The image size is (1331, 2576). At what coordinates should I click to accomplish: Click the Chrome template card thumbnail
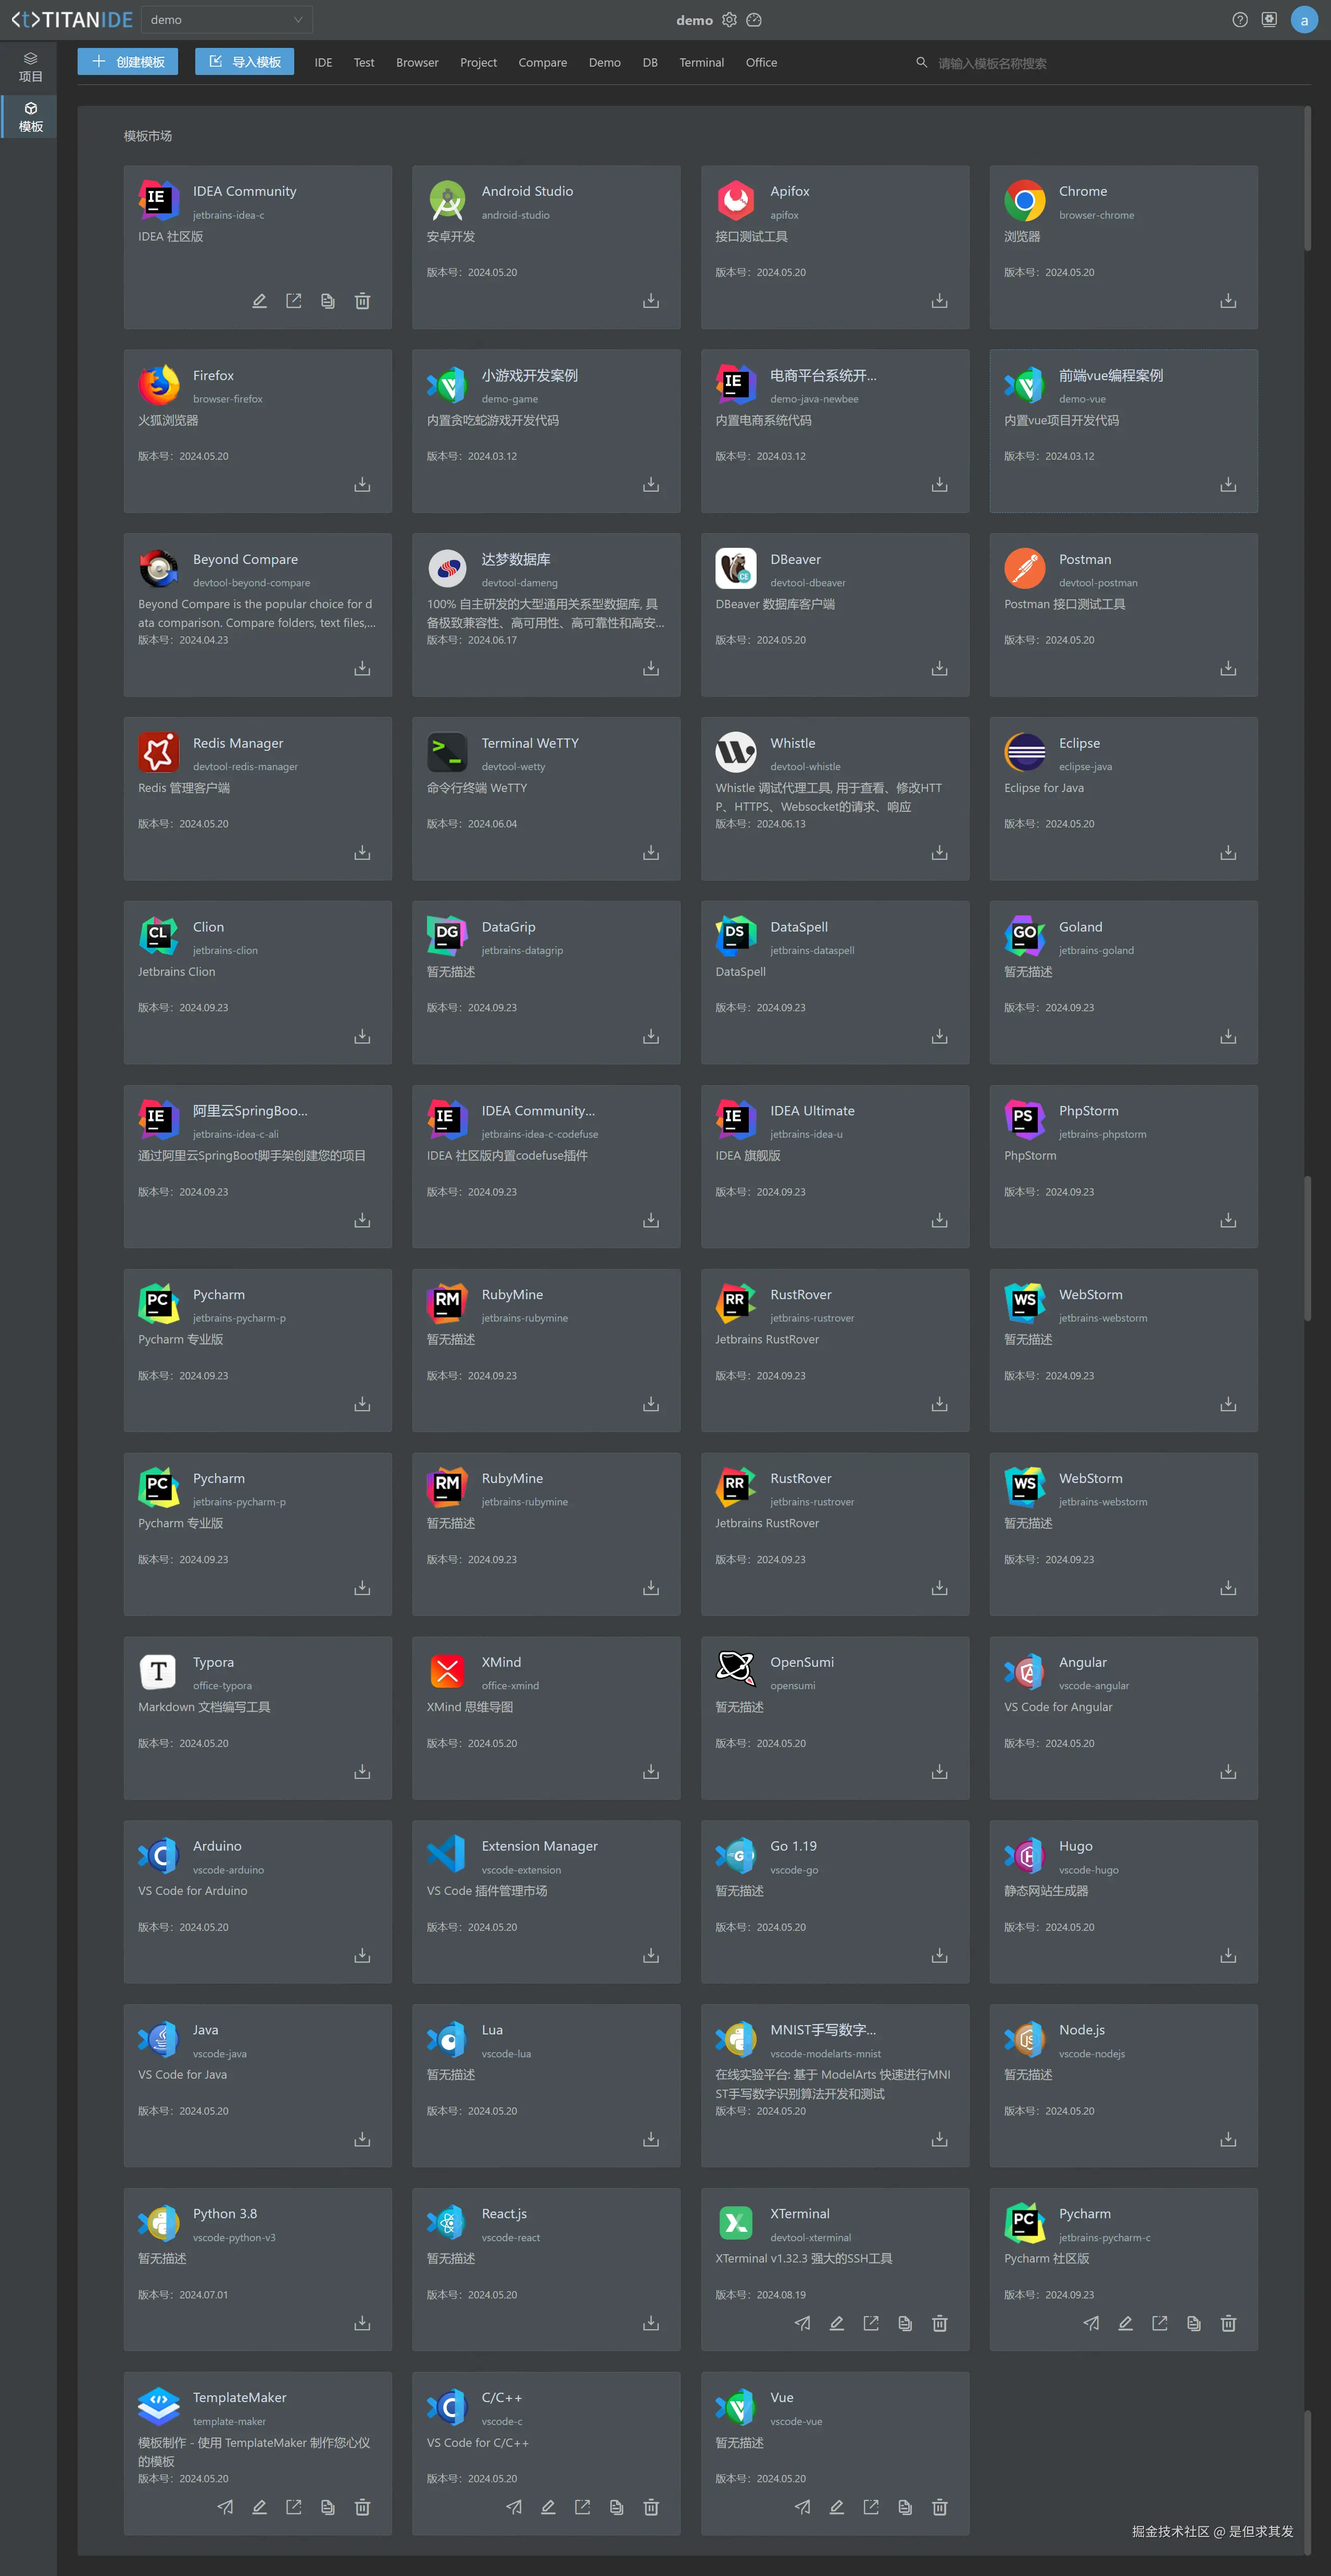click(1024, 201)
